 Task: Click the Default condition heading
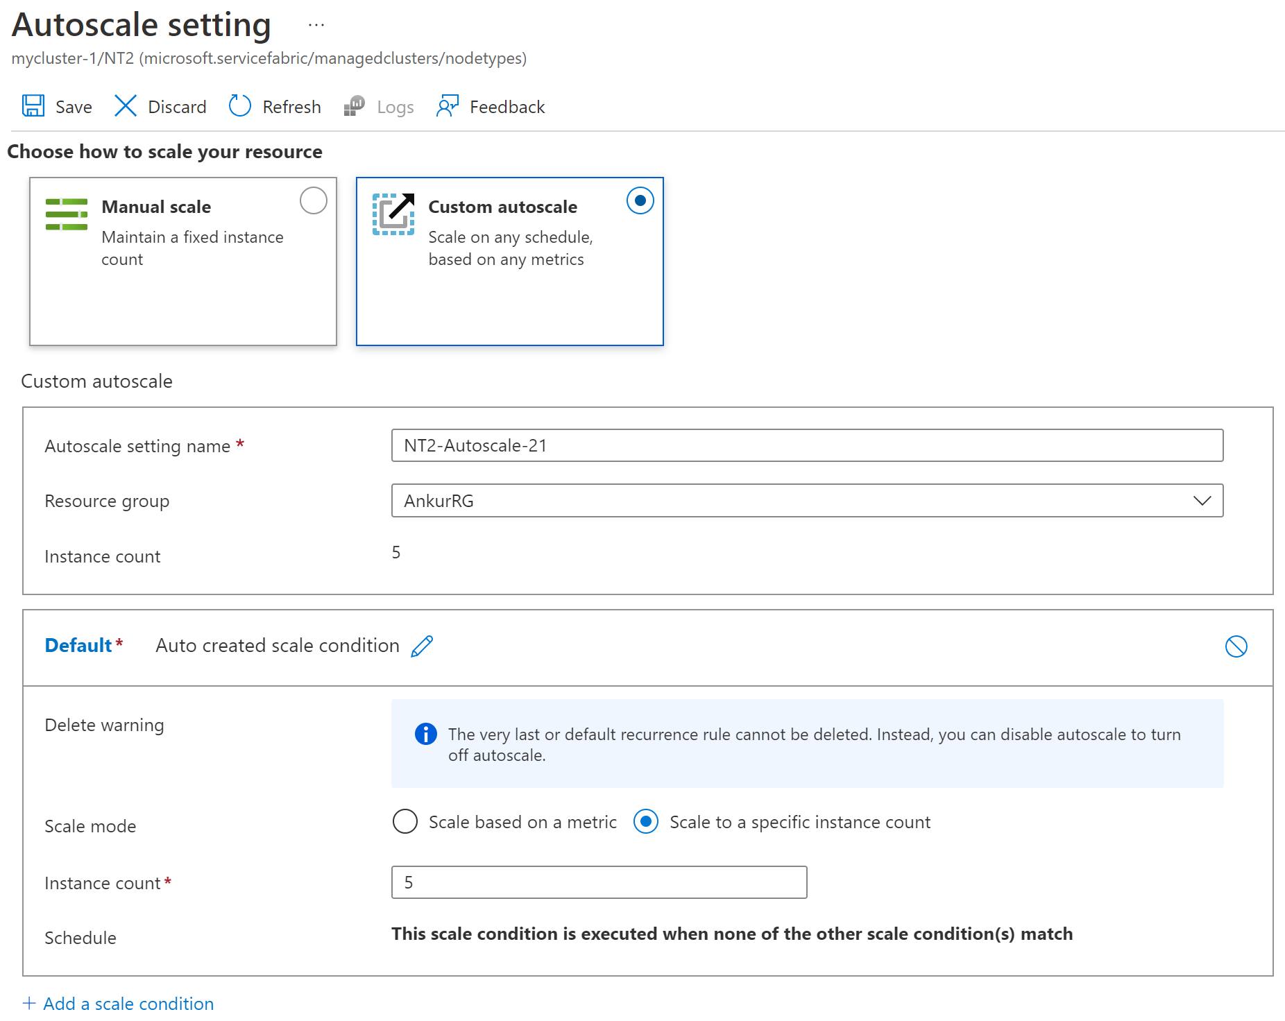coord(78,646)
